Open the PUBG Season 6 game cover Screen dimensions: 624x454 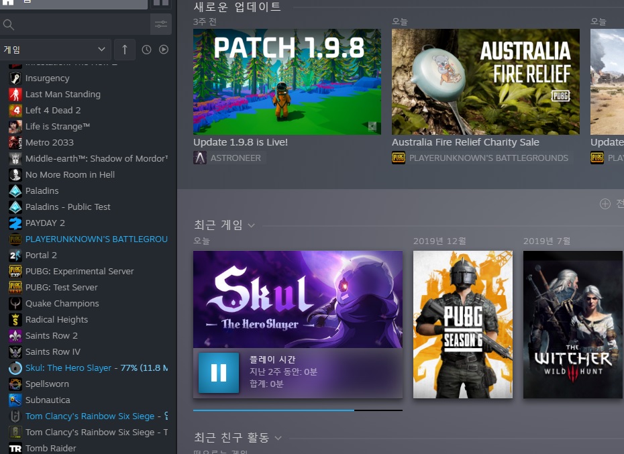pos(462,325)
